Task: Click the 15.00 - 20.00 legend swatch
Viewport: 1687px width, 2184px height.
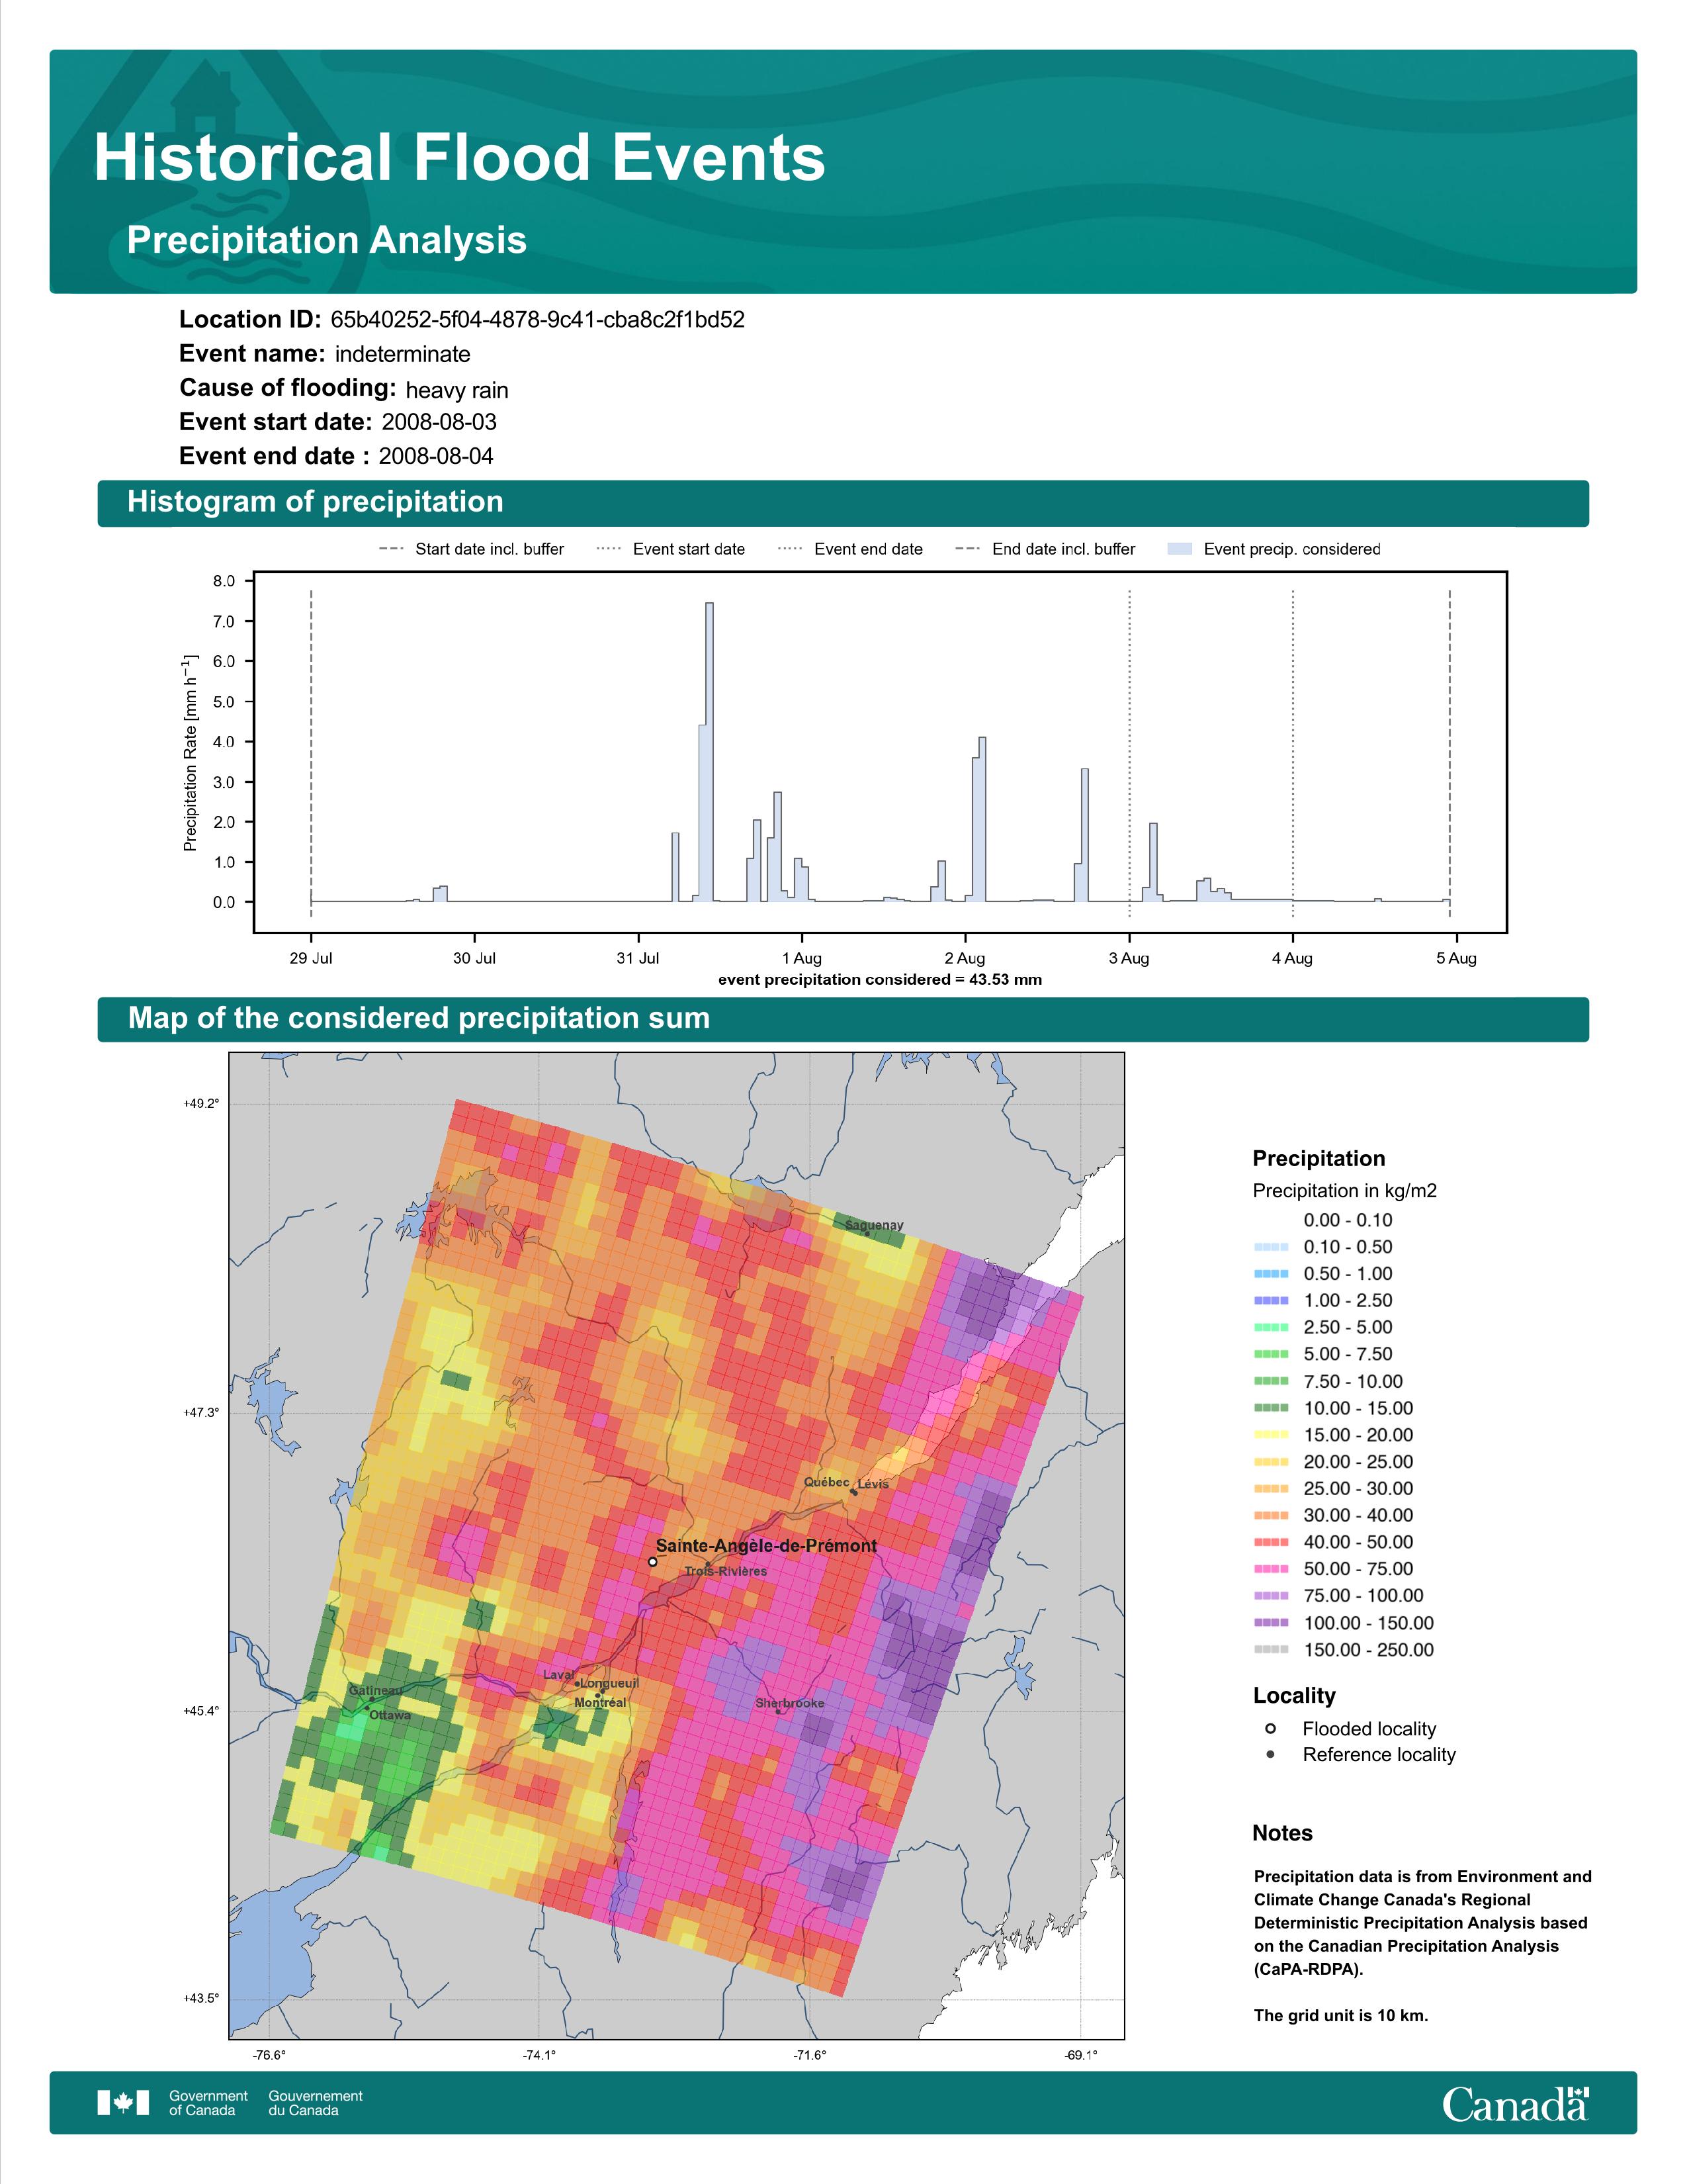Action: coord(1270,1435)
